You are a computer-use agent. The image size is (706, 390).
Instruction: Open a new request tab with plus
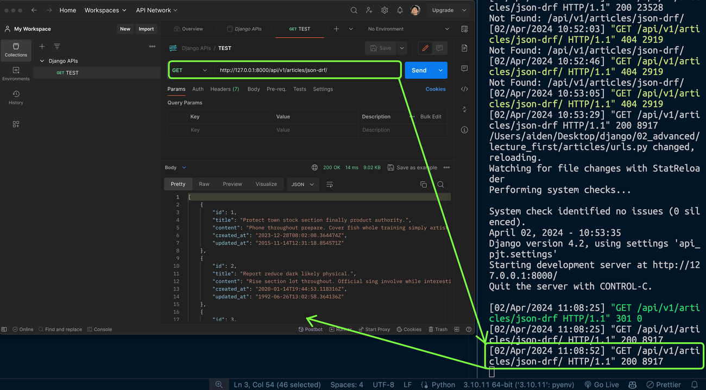coord(336,29)
